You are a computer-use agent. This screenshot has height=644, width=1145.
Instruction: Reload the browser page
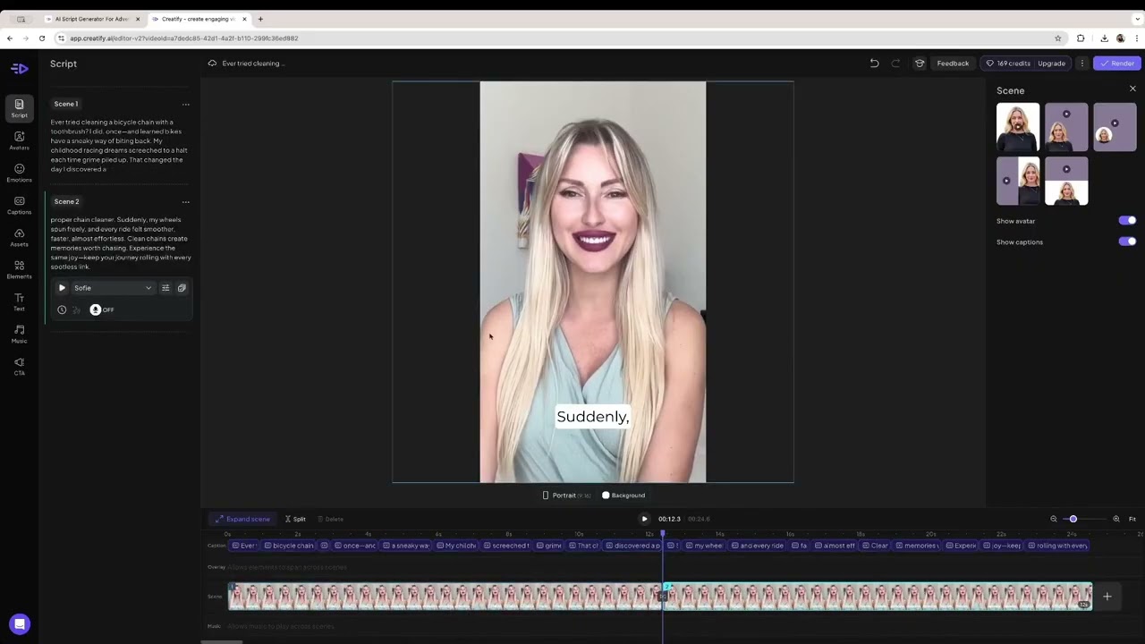(41, 38)
